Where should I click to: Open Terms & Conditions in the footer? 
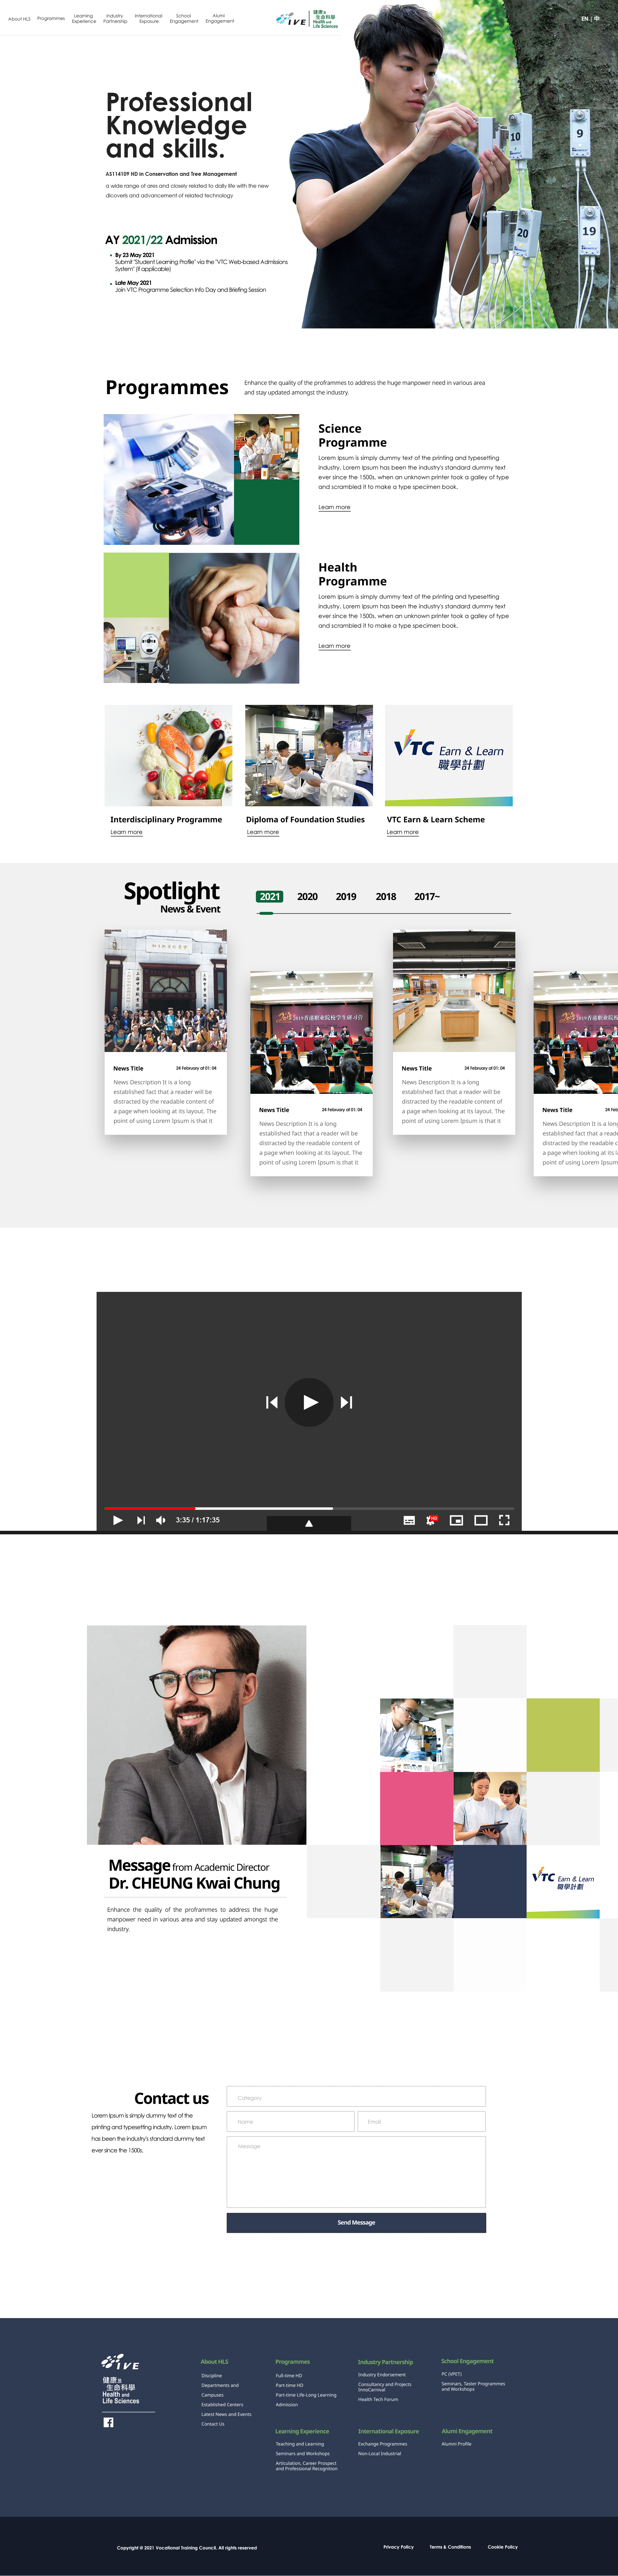[450, 2547]
